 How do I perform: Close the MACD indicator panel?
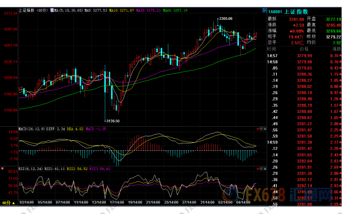(x=265, y=129)
